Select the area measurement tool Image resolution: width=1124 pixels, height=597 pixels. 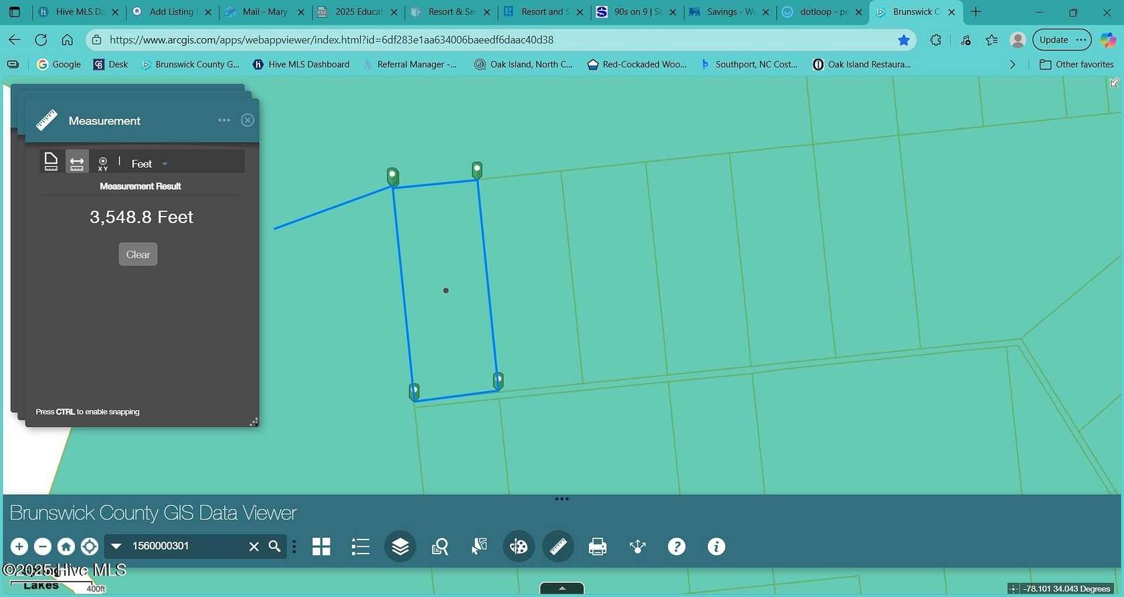pos(51,162)
